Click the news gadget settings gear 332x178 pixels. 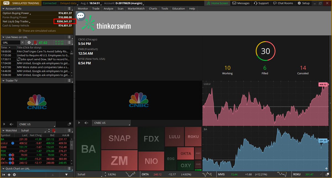[x=29, y=42]
